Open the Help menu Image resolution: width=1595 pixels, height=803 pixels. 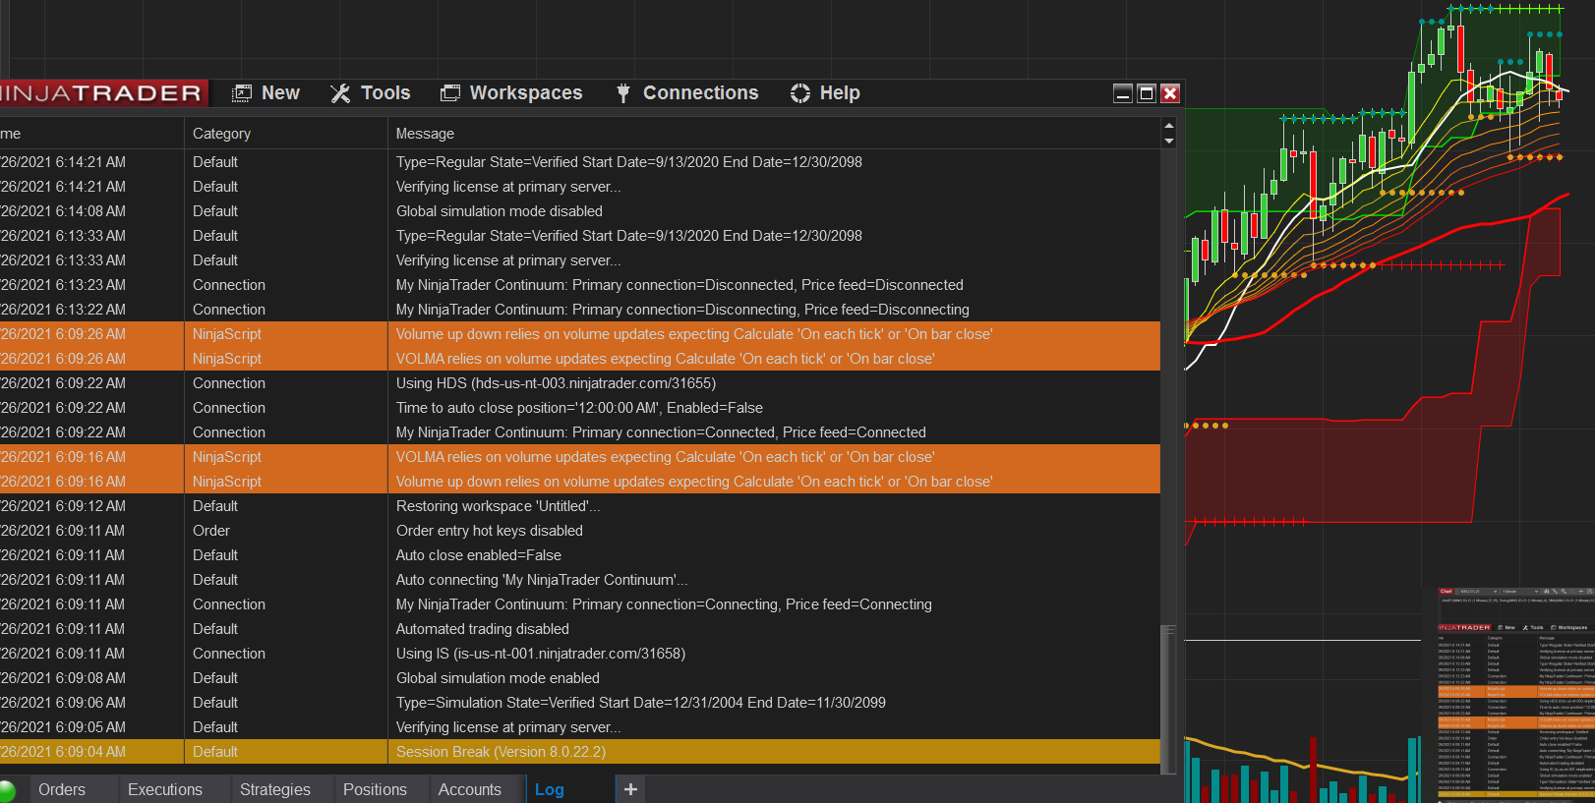825,93
